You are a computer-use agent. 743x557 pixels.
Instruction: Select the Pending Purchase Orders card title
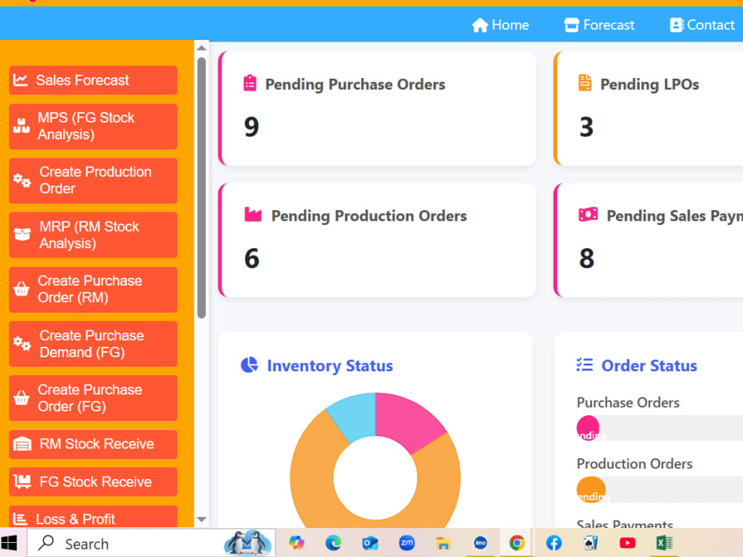click(x=355, y=85)
